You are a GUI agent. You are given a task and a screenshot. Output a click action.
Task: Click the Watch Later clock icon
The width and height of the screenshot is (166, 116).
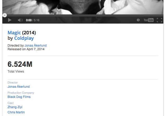pos(138,20)
